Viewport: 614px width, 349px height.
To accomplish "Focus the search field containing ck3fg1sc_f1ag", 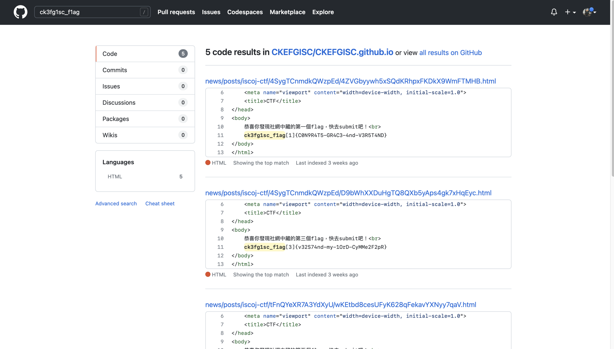I will 92,12.
